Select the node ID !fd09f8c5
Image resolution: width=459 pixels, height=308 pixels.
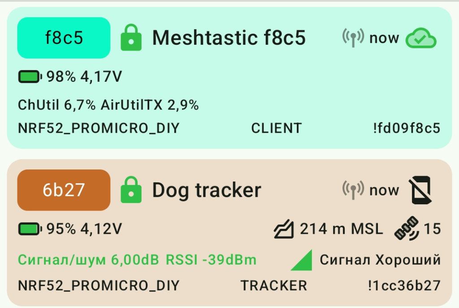tap(406, 128)
